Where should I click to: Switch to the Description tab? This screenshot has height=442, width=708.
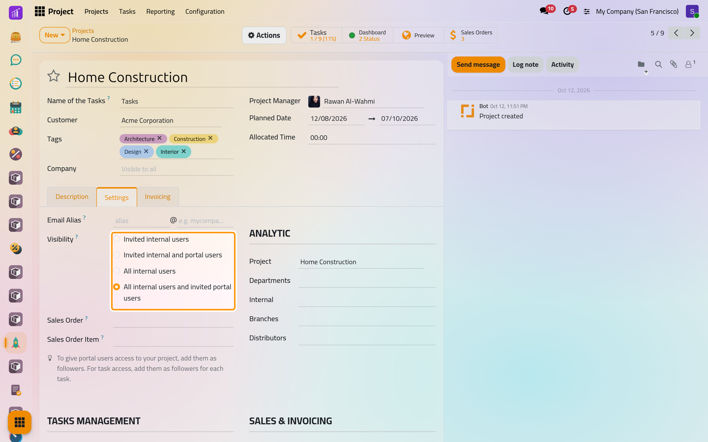click(72, 197)
